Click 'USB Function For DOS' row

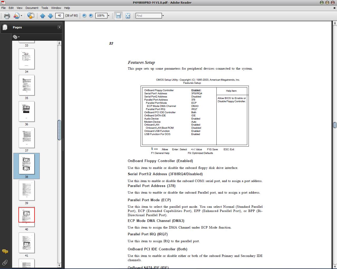coord(172,134)
